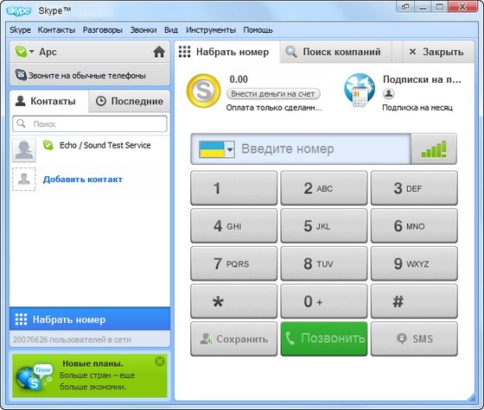This screenshot has width=484, height=410.
Task: Expand the country flag dropdown
Action: coord(217,149)
